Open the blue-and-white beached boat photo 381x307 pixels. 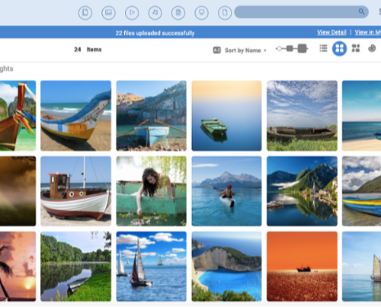(x=75, y=116)
